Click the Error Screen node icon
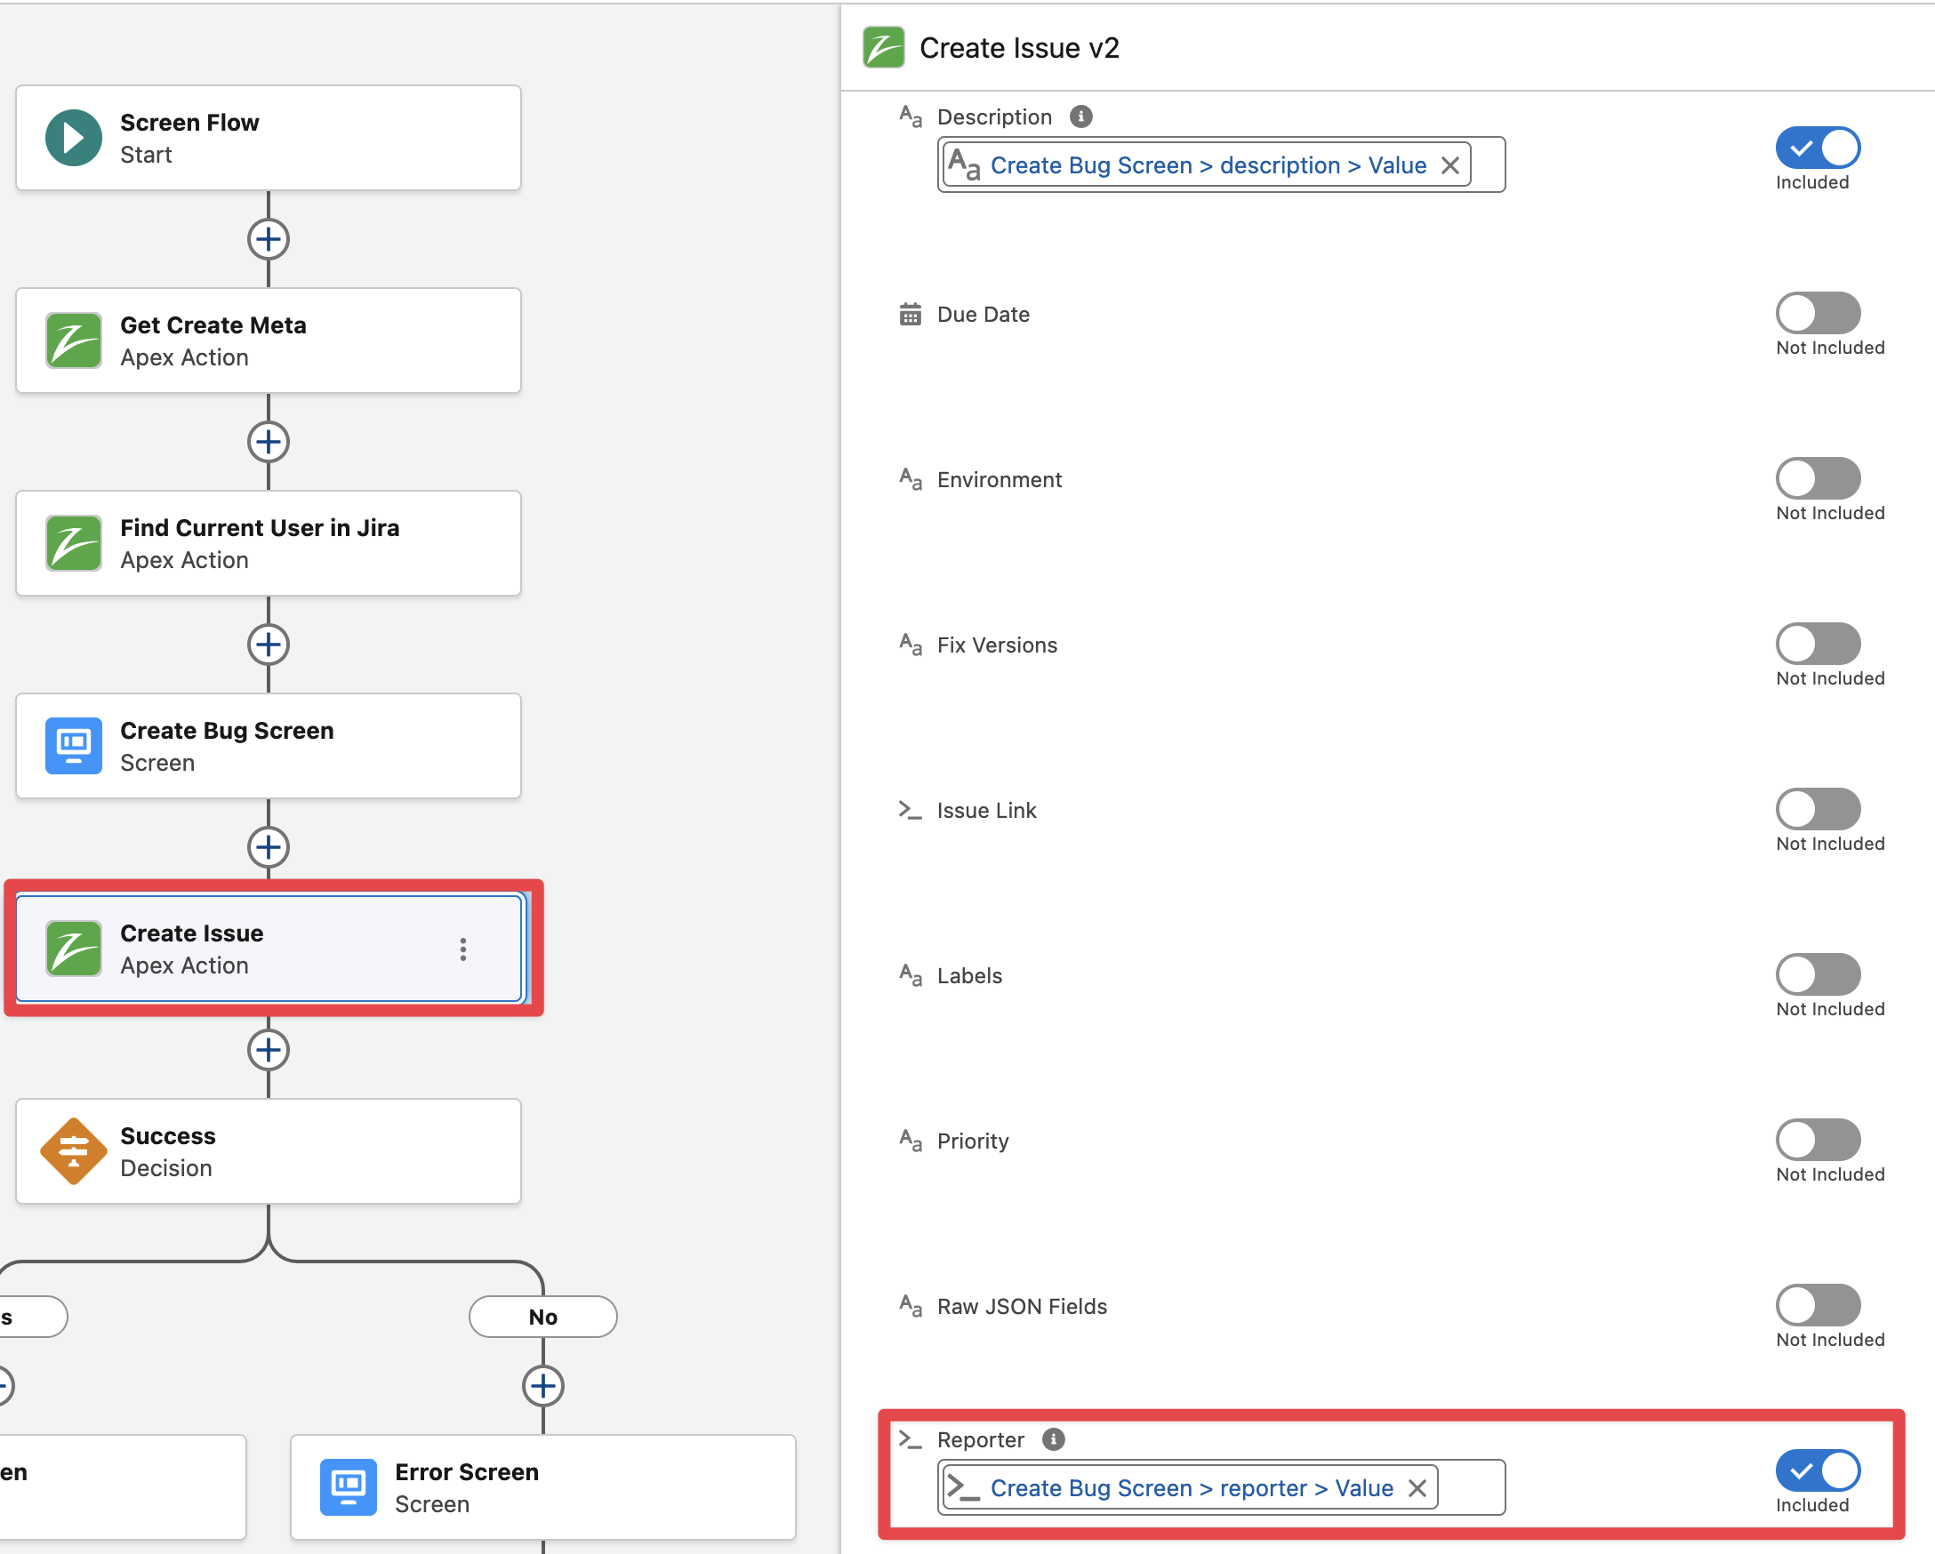The width and height of the screenshot is (1935, 1554). click(x=349, y=1486)
